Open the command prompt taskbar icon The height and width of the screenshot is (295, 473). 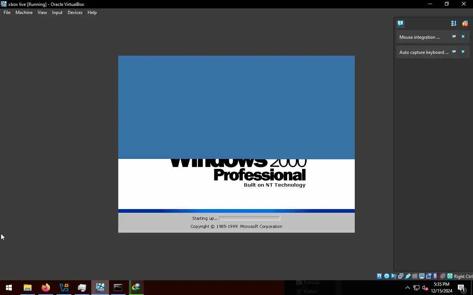(x=118, y=288)
